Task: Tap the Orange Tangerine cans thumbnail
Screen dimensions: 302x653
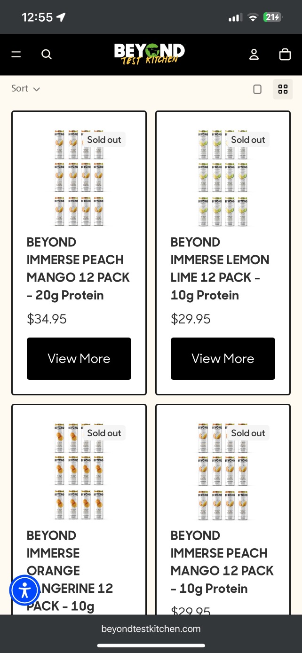Action: tap(79, 471)
